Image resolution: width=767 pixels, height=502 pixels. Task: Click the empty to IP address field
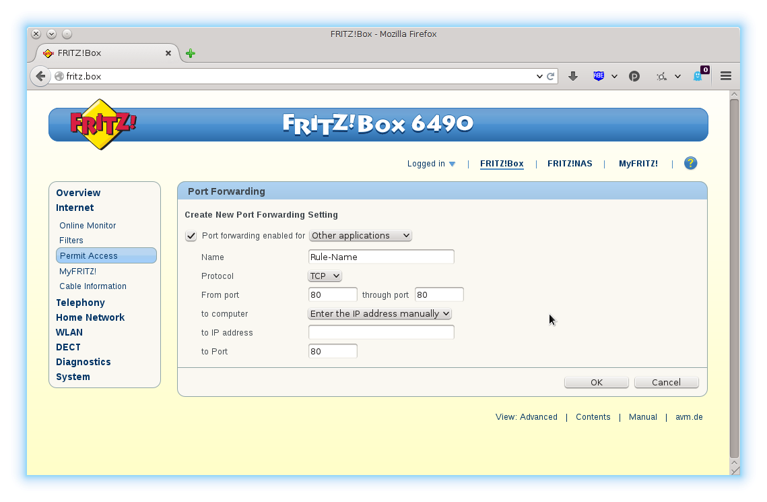[380, 332]
